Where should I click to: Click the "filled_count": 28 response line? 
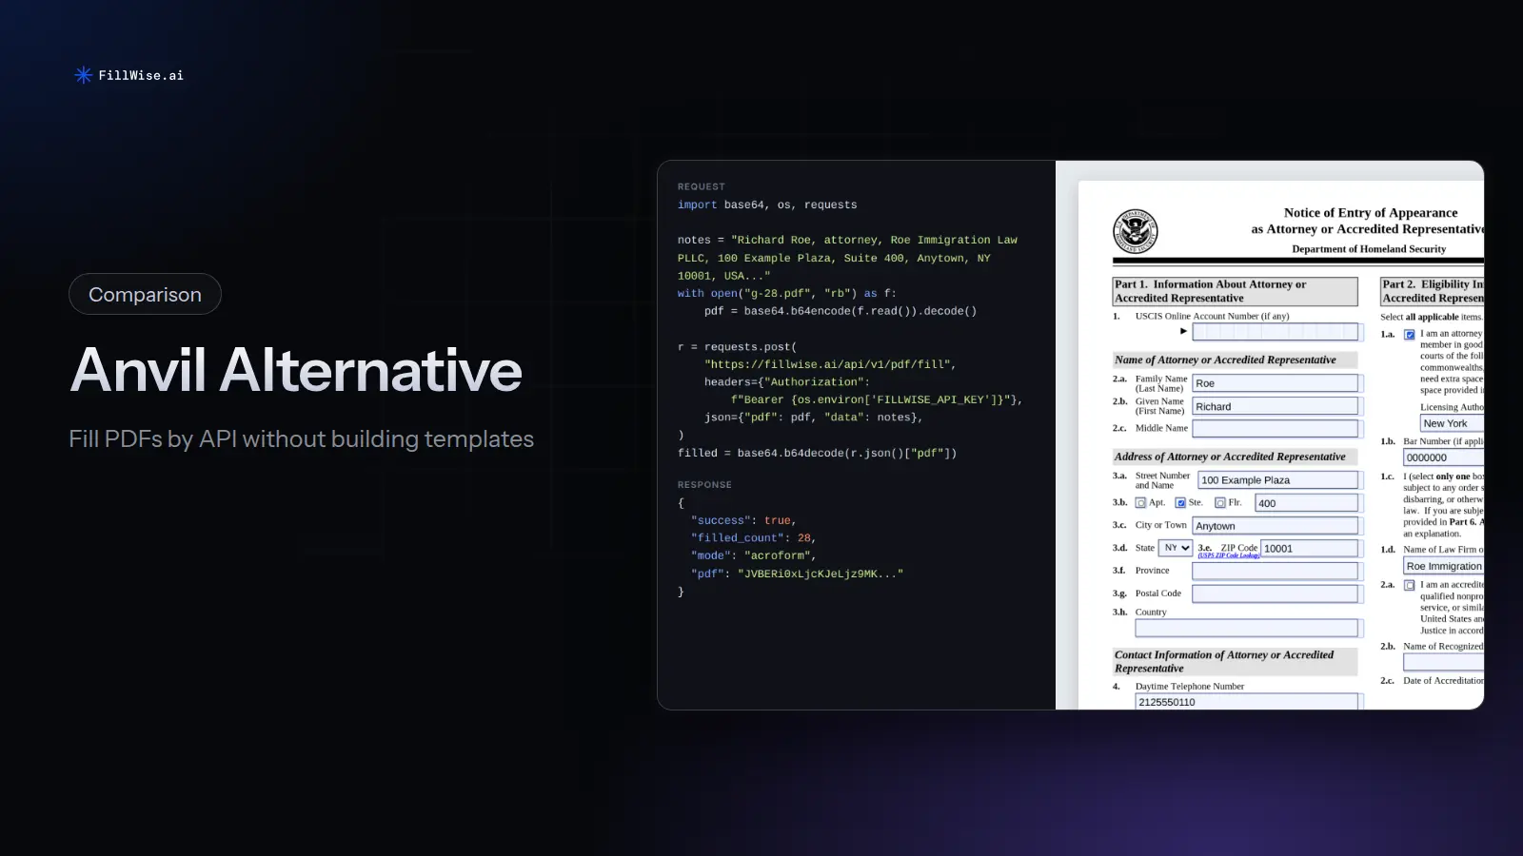click(x=753, y=538)
